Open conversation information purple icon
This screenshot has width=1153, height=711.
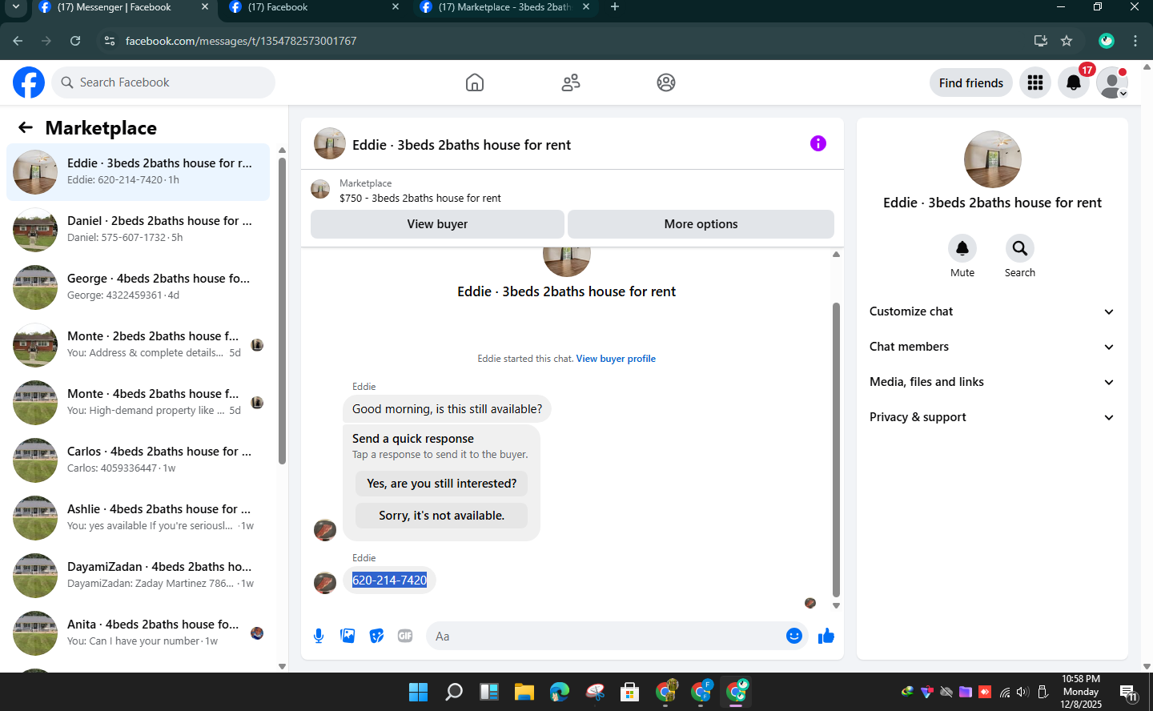click(818, 143)
